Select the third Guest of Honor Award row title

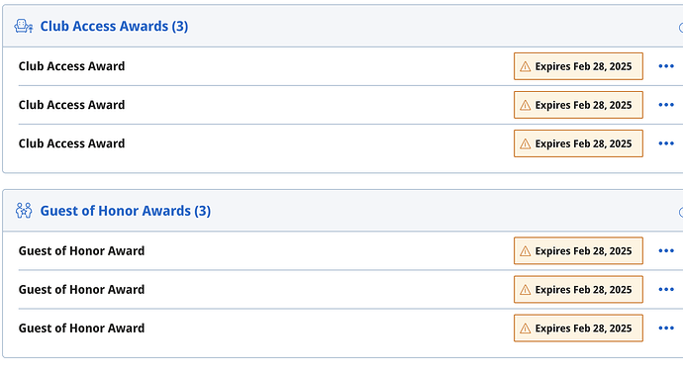pos(81,329)
